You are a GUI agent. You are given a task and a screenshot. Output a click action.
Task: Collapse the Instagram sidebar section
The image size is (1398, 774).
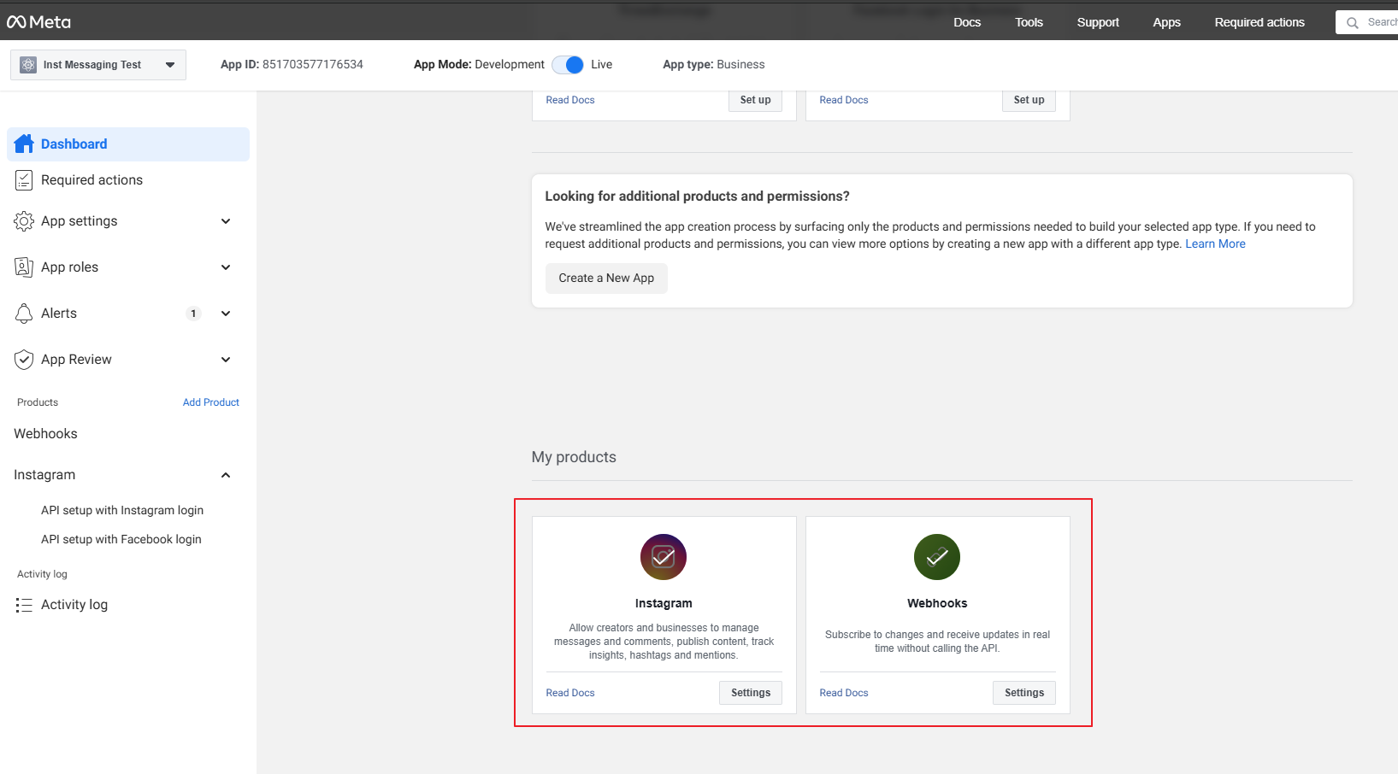click(226, 475)
